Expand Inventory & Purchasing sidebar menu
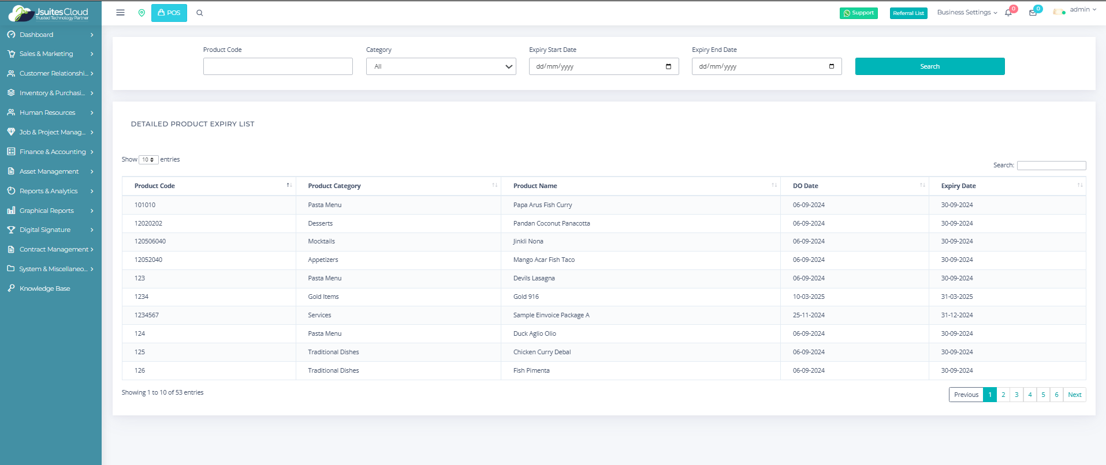The width and height of the screenshot is (1106, 465). [51, 93]
